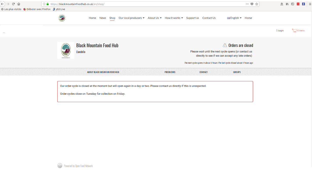The image size is (312, 171).
Task: Expand the About Us dropdown
Action: (155, 18)
